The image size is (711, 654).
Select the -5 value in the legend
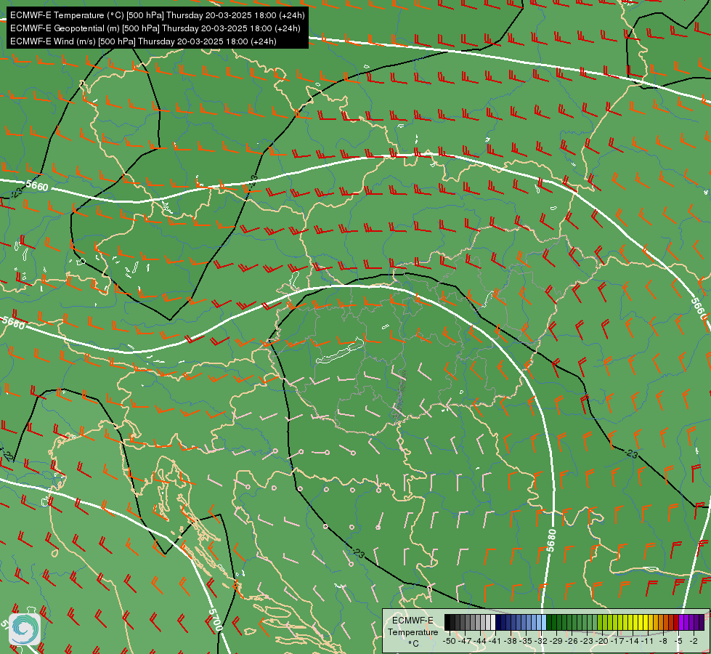678,641
